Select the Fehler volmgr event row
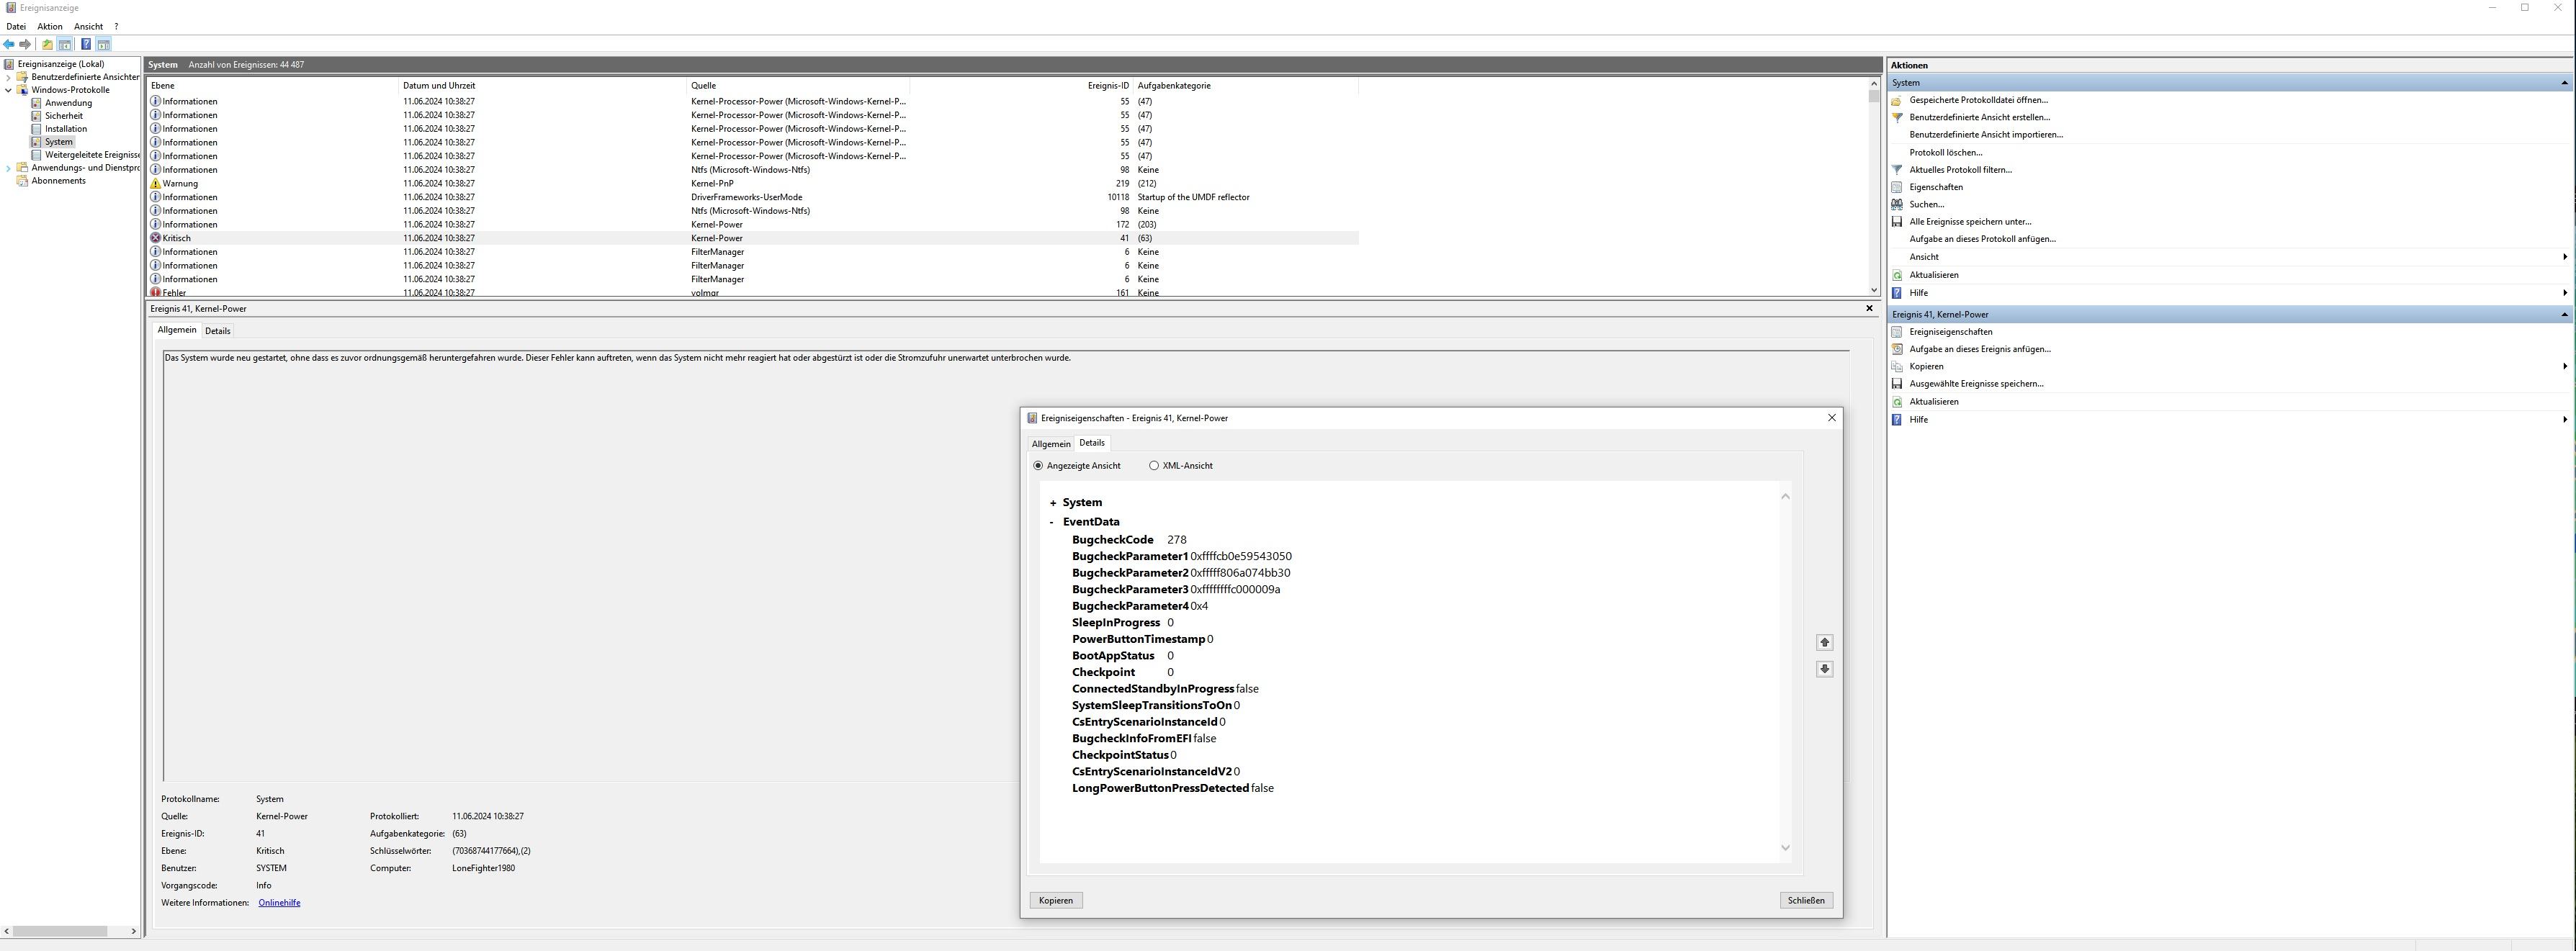Image resolution: width=2576 pixels, height=951 pixels. [753, 293]
